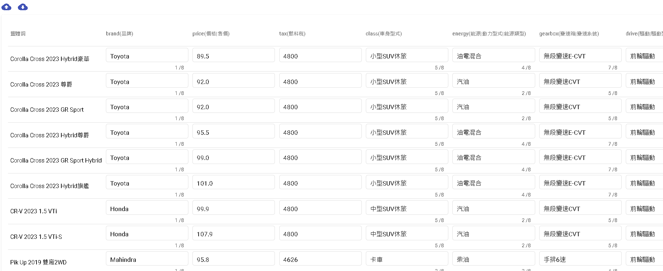The width and height of the screenshot is (663, 271).
Task: Edit gearbox field for Corolla Cross 2023 GR Sport
Action: pos(580,106)
